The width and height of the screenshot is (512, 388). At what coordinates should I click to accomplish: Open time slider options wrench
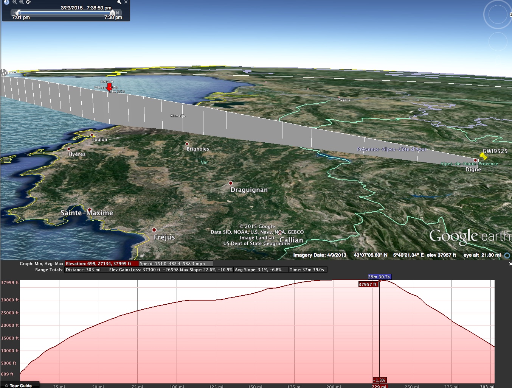pyautogui.click(x=119, y=2)
